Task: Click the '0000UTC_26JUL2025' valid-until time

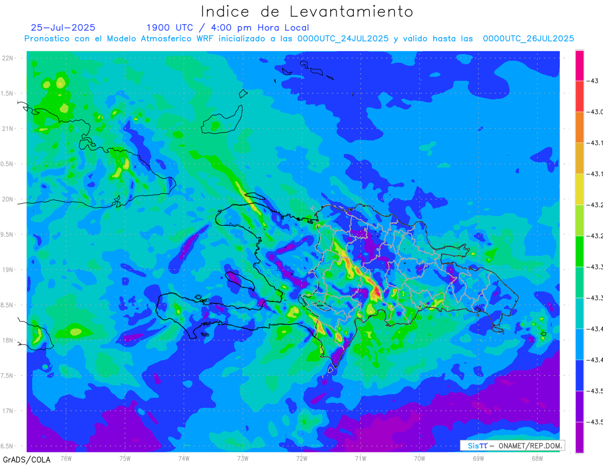Action: [528, 39]
